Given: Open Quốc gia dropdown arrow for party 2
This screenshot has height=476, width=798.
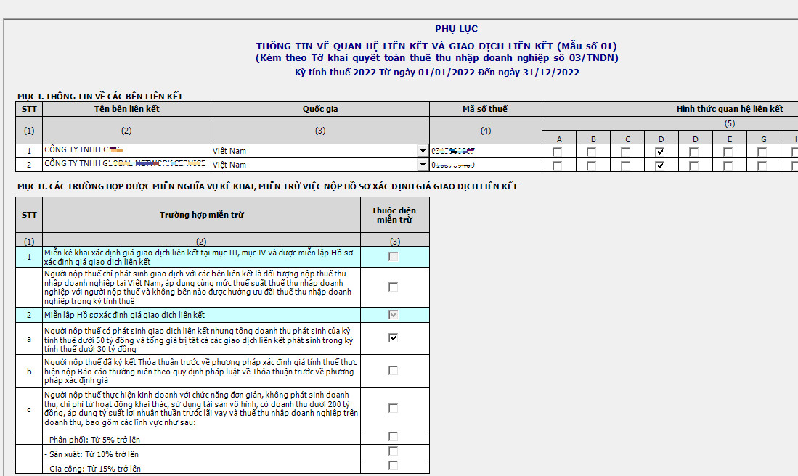Looking at the screenshot, I should (423, 165).
